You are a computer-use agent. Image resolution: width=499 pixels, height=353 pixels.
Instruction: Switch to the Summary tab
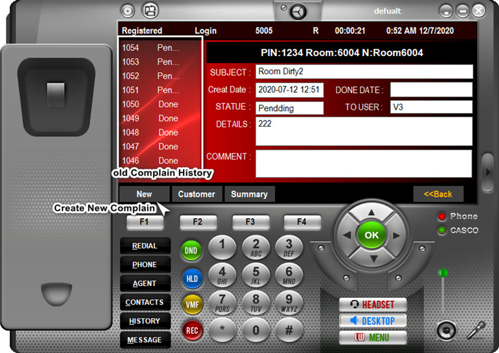(249, 194)
